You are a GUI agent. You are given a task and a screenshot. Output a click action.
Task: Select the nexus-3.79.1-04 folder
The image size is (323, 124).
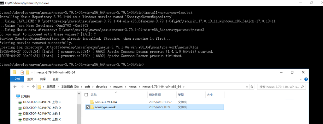tap(106, 102)
